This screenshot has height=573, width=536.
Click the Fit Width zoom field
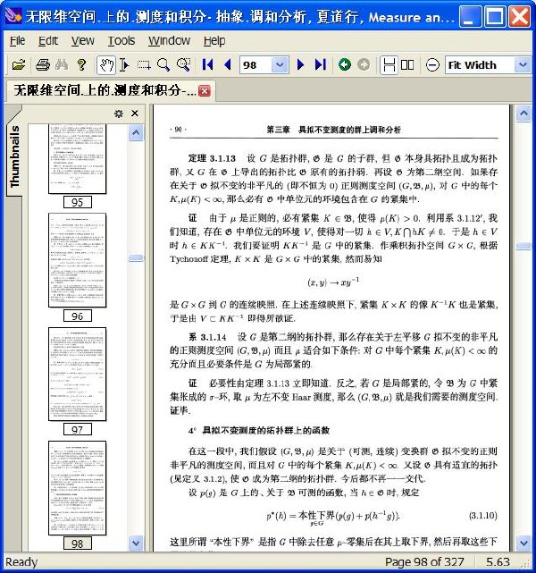[x=480, y=65]
